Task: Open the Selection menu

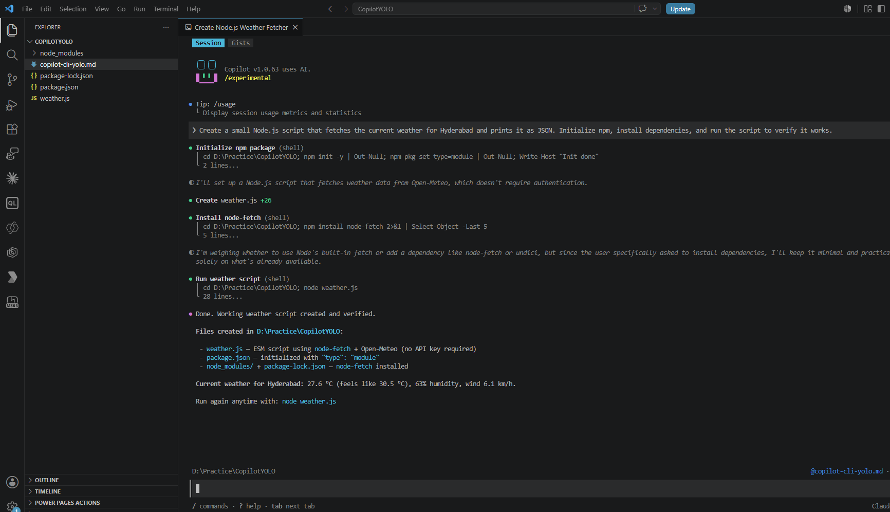Action: (73, 9)
